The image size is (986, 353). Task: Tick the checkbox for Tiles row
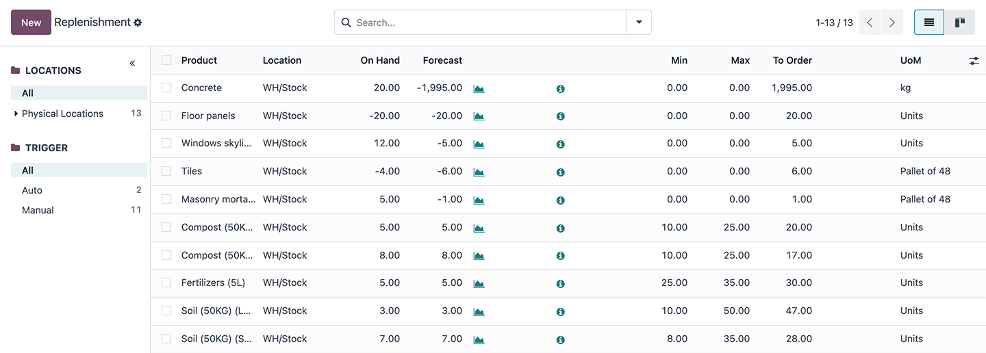pos(166,172)
